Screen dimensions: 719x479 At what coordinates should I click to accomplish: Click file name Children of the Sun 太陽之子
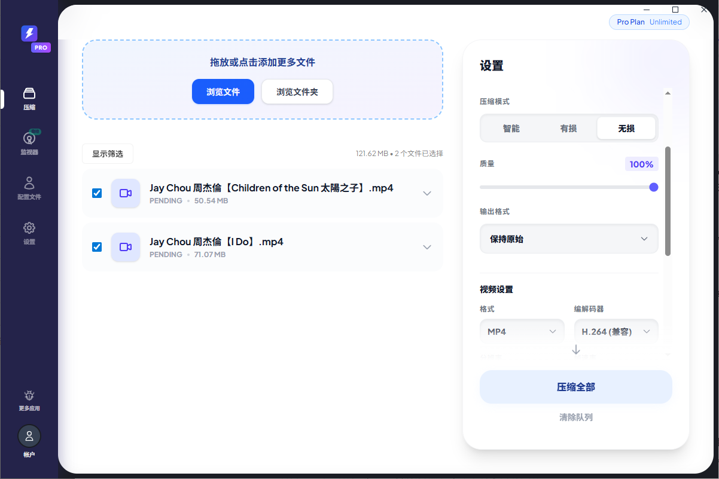[272, 188]
